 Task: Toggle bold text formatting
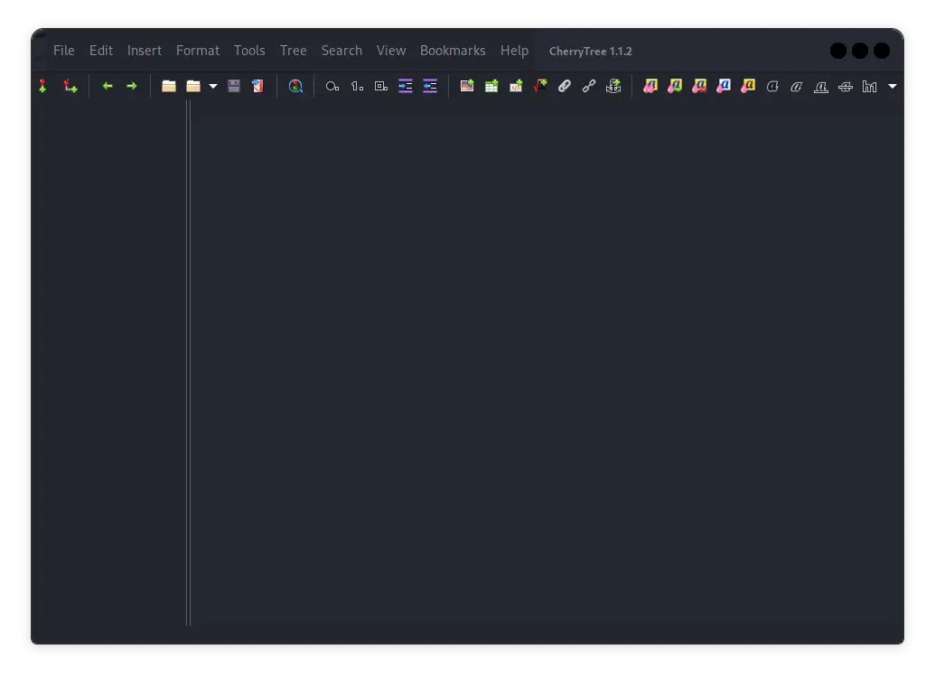tap(772, 87)
